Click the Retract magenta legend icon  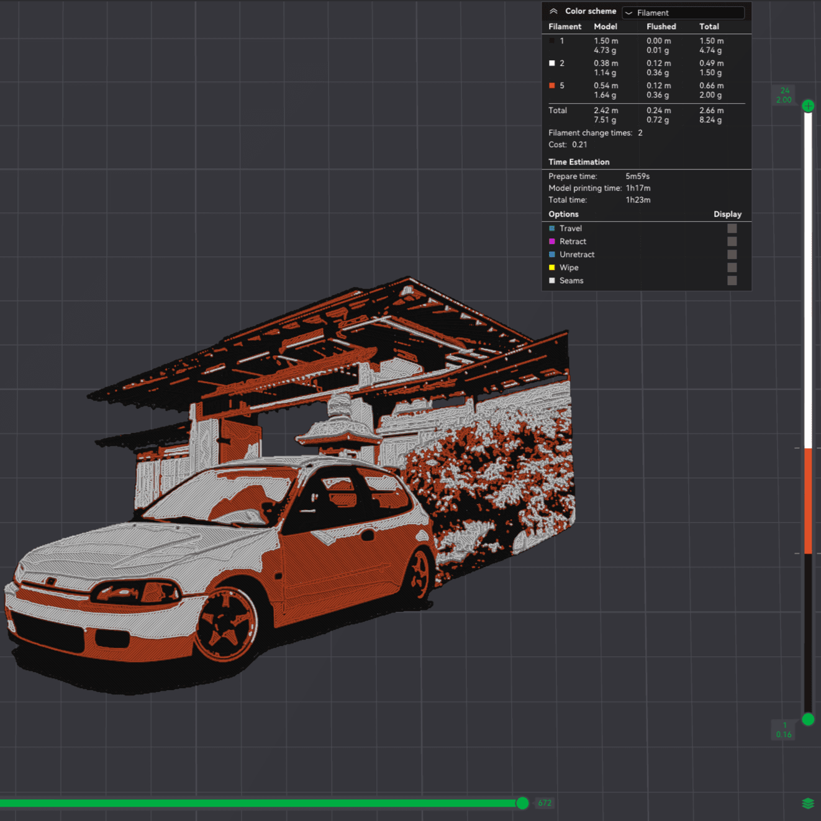click(552, 242)
